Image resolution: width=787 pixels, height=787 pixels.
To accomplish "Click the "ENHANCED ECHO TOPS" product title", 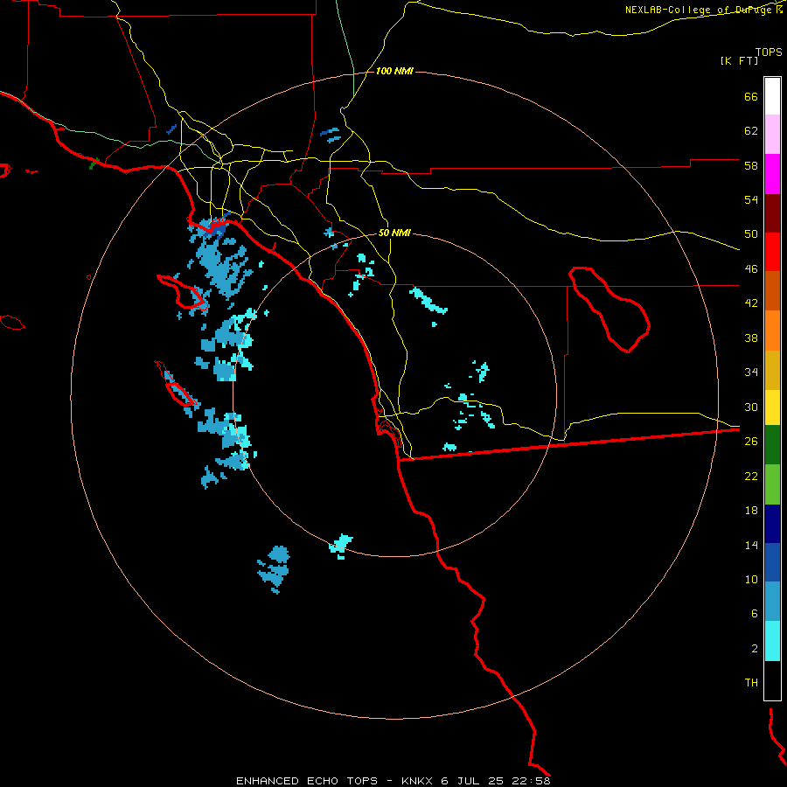I will pyautogui.click(x=307, y=781).
